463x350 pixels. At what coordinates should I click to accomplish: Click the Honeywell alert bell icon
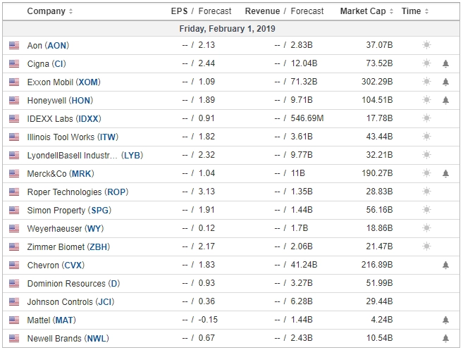[445, 100]
